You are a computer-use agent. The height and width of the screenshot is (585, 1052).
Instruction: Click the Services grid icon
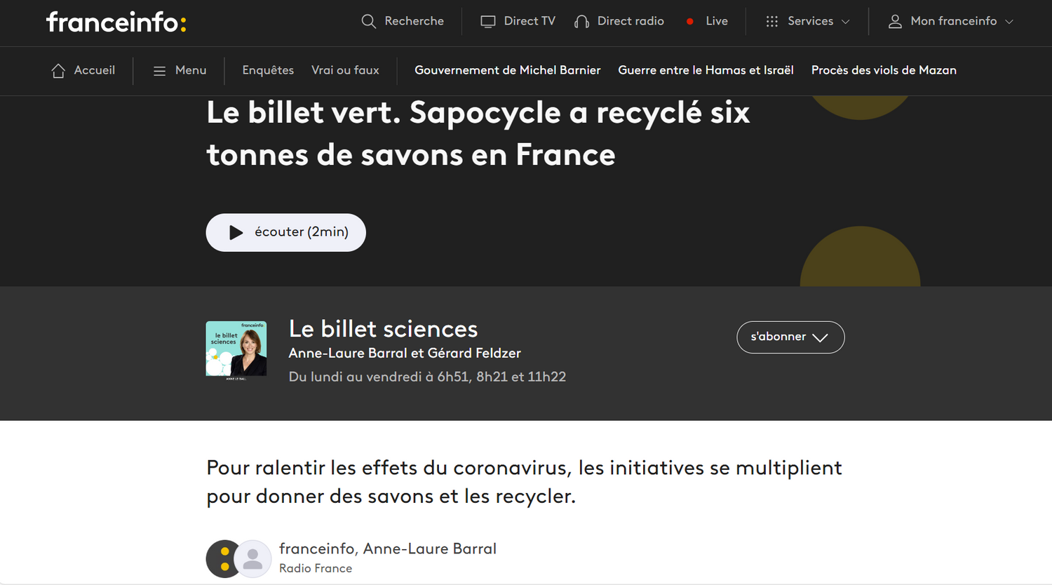pyautogui.click(x=771, y=21)
